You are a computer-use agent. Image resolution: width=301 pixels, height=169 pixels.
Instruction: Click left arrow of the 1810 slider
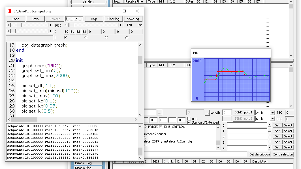[x=8, y=25]
